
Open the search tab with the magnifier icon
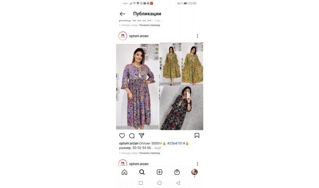pyautogui.click(x=142, y=172)
